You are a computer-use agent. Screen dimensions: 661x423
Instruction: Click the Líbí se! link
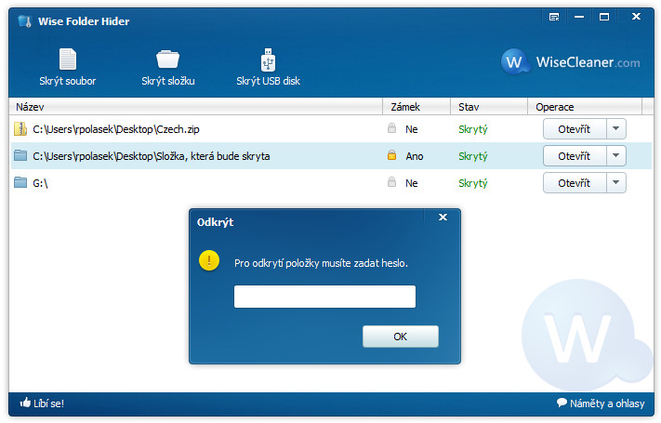point(49,403)
